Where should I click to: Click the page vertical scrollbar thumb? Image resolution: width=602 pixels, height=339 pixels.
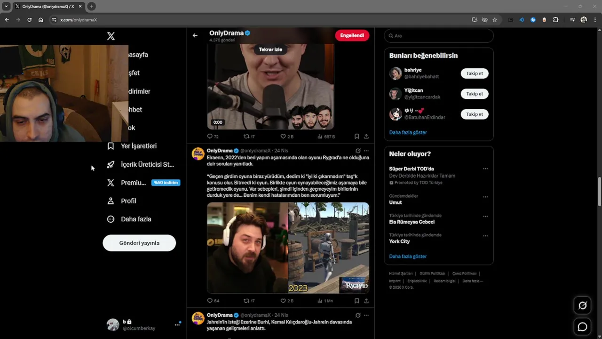point(600,191)
